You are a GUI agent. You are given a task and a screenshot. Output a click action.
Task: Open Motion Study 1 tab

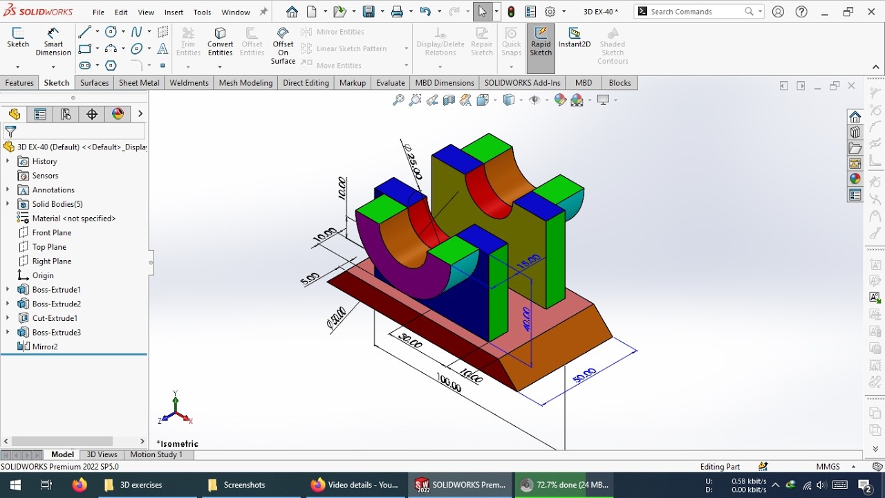156,454
